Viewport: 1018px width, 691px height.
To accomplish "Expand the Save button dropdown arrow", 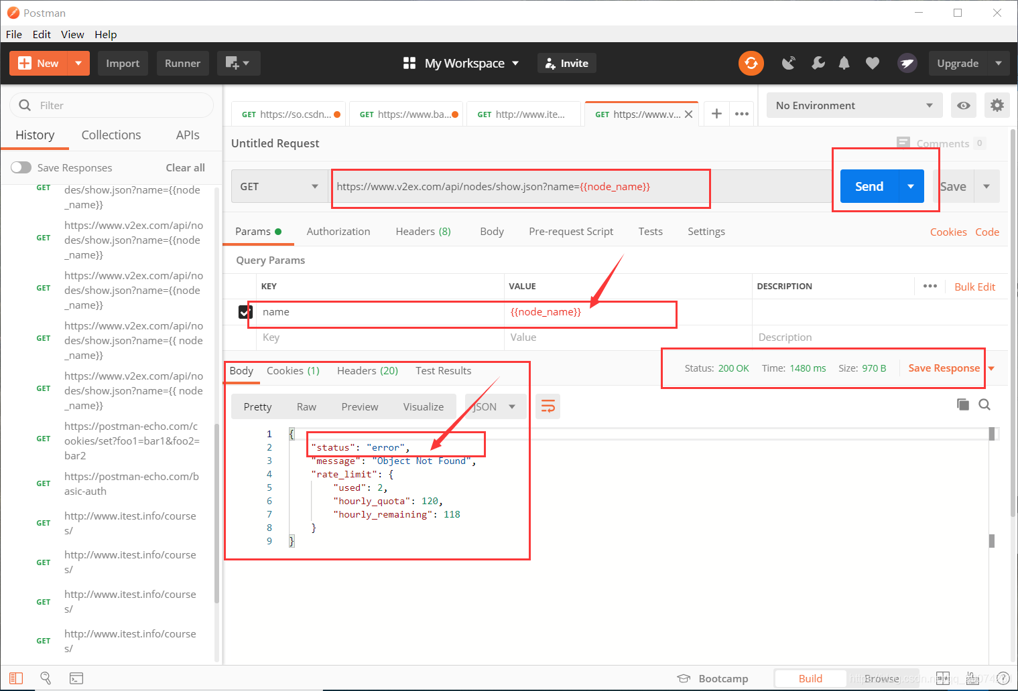I will (987, 186).
